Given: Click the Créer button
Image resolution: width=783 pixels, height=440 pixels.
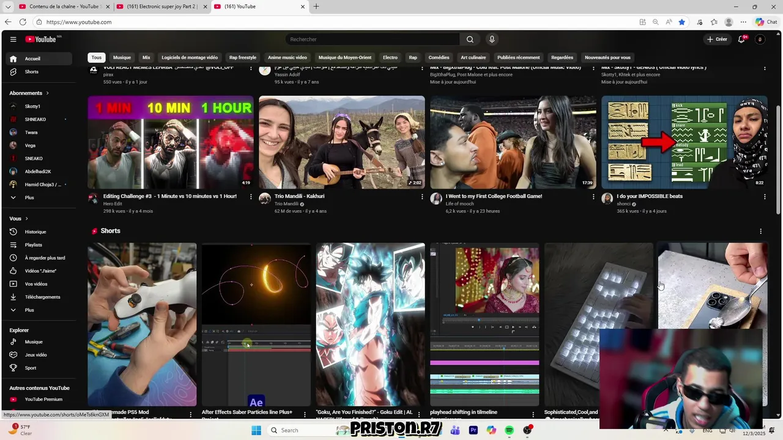Looking at the screenshot, I should 716,39.
